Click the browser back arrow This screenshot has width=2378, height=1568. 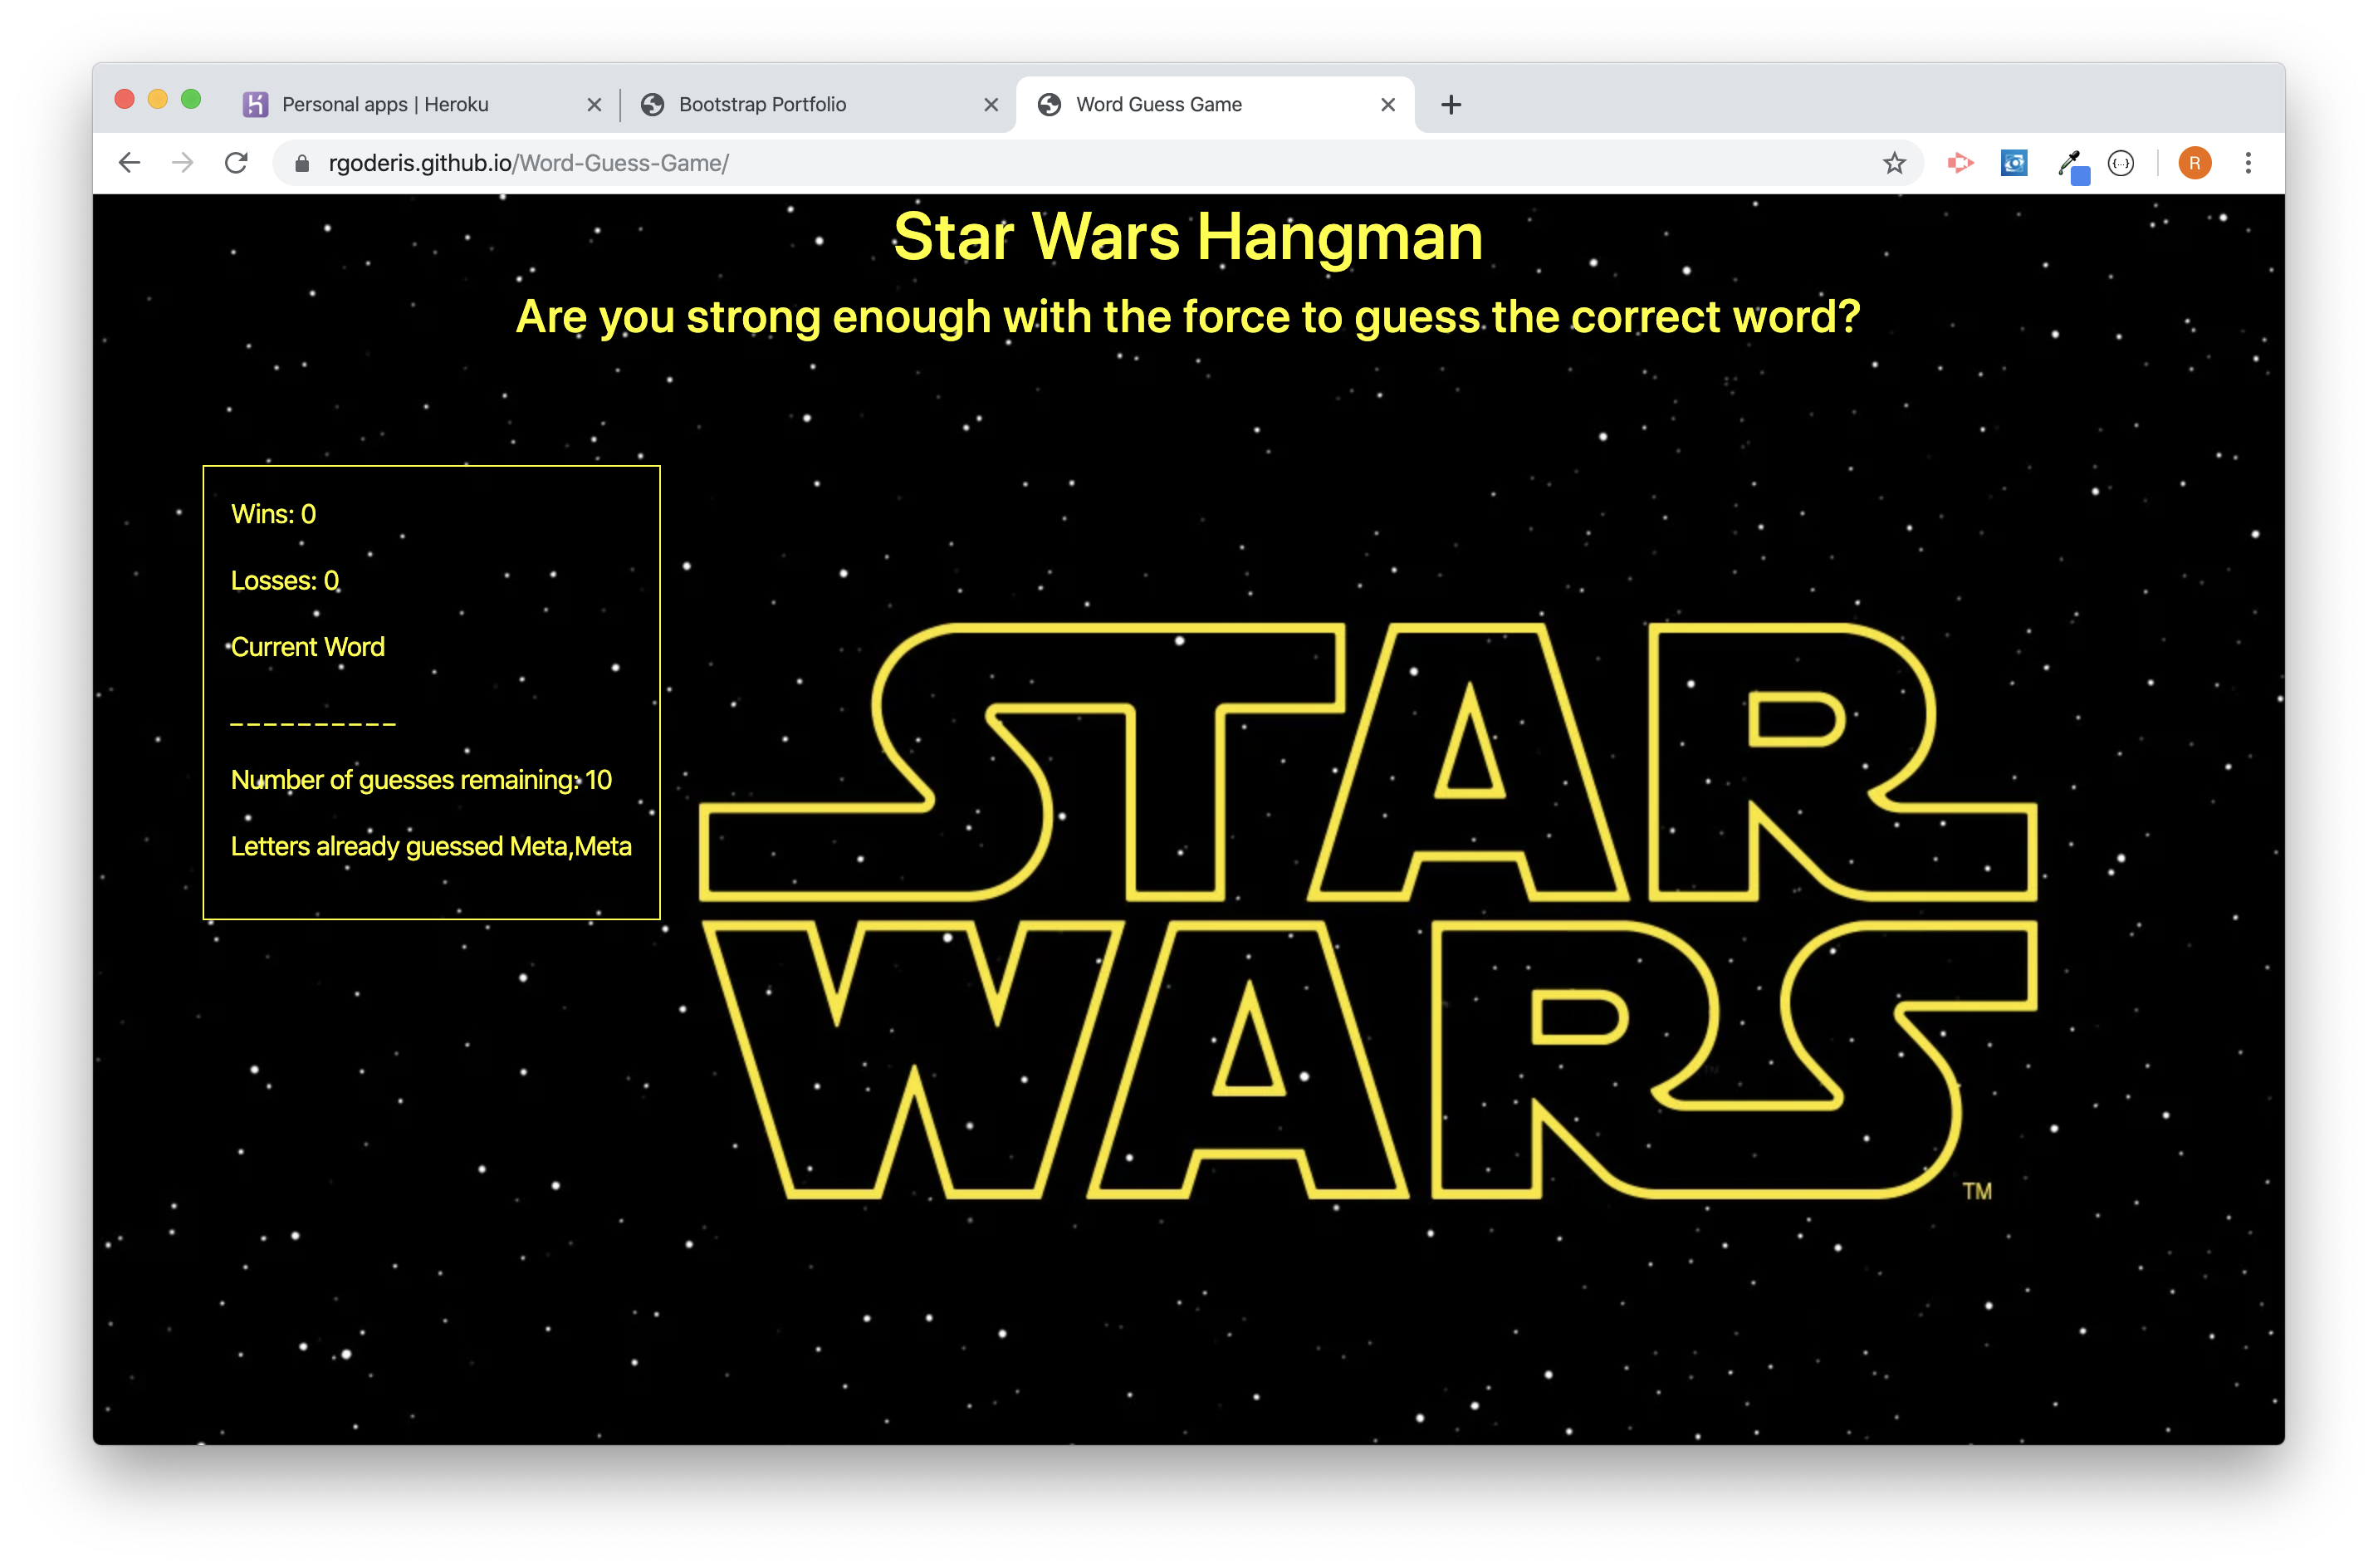click(129, 163)
